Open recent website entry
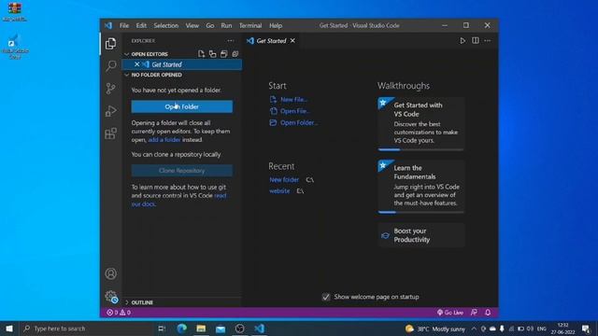The width and height of the screenshot is (598, 336). pos(279,190)
